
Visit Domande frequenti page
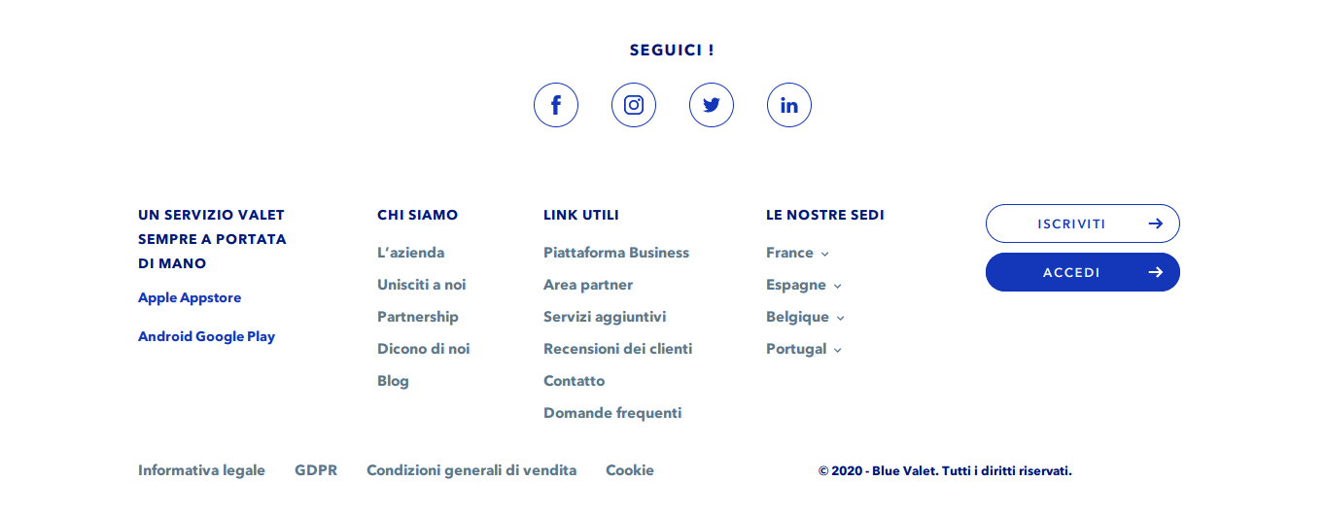click(x=612, y=413)
